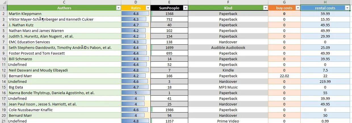Expand the buy costs filter dropdown
The height and width of the screenshot is (123, 352).
pos(297,8)
